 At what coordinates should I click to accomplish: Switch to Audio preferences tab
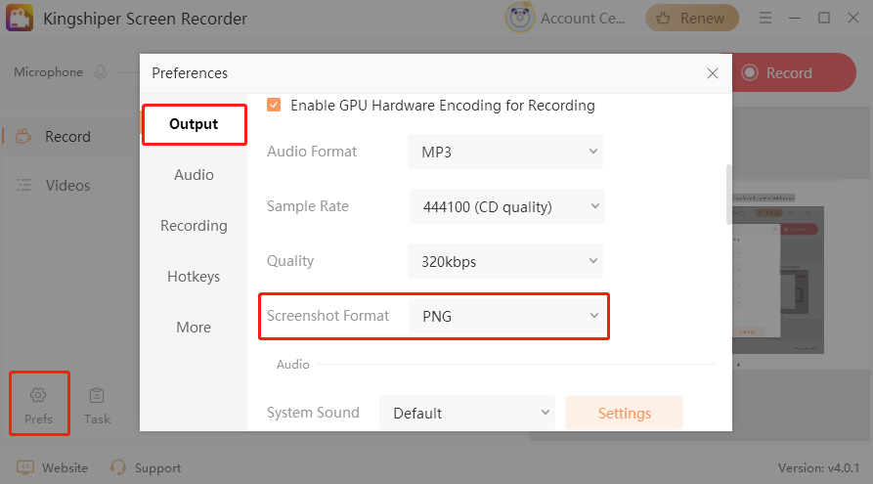(194, 175)
